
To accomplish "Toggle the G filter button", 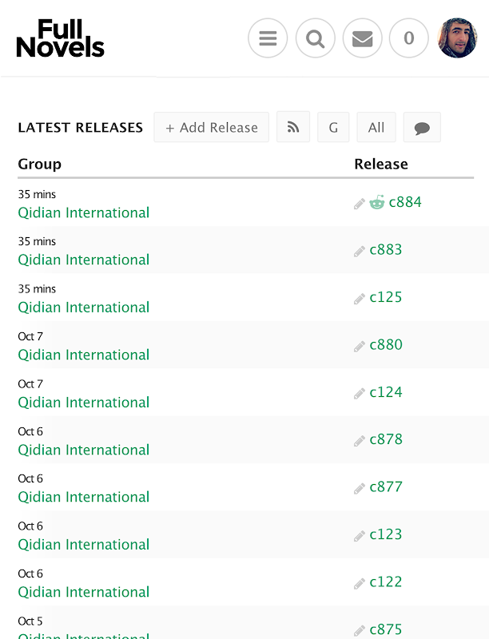I will (x=333, y=127).
